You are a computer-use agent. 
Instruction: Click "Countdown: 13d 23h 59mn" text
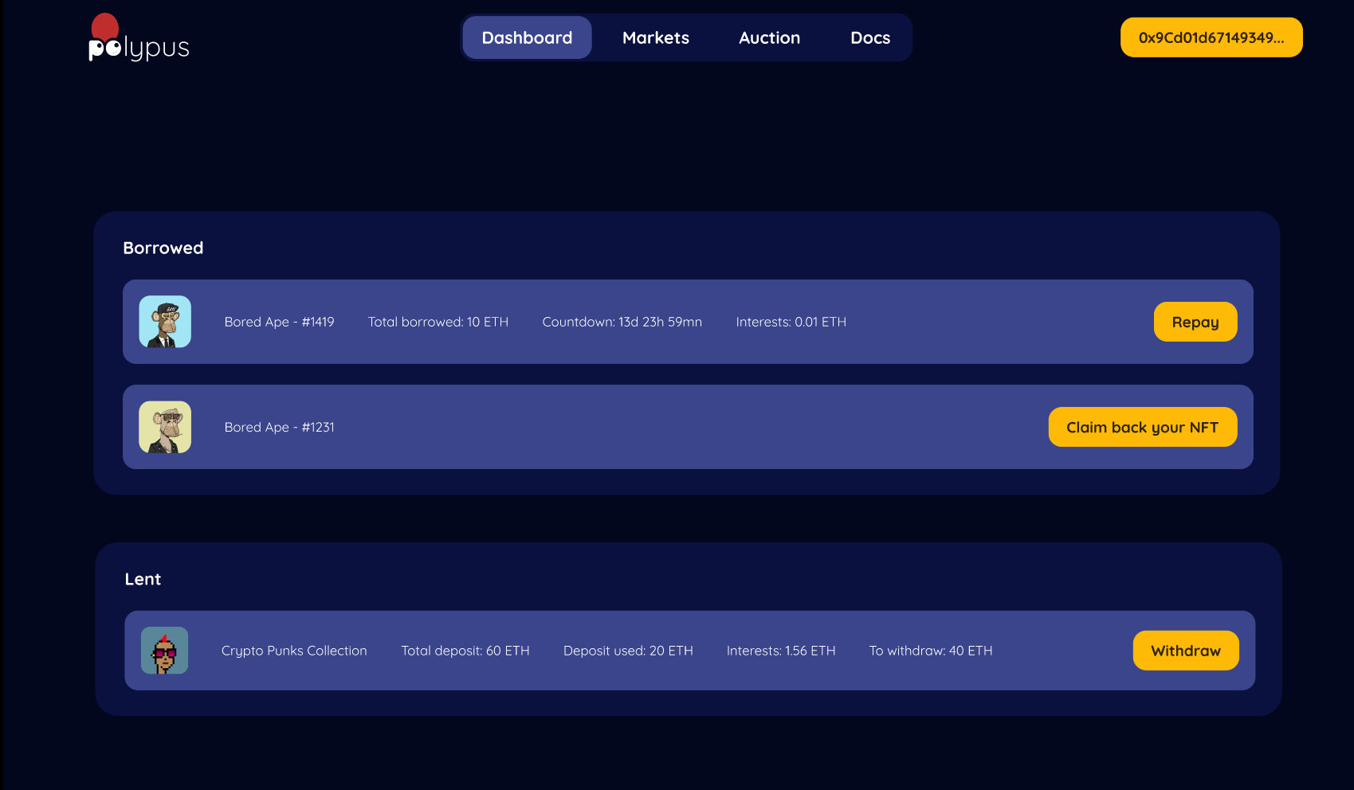coord(622,322)
